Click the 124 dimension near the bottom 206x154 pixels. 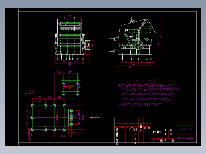click(73, 133)
